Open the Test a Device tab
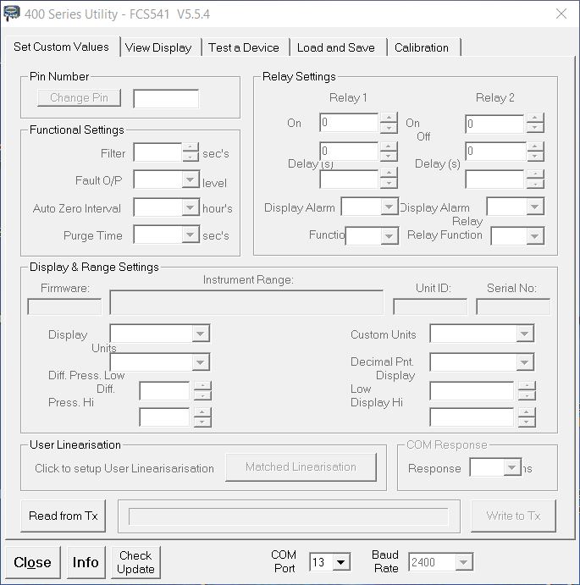Viewport: 580px width, 585px height. (x=244, y=47)
